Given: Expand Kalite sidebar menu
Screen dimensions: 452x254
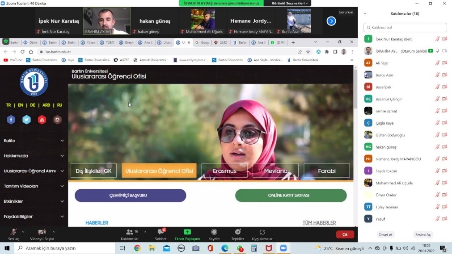Looking at the screenshot, I should (34, 141).
